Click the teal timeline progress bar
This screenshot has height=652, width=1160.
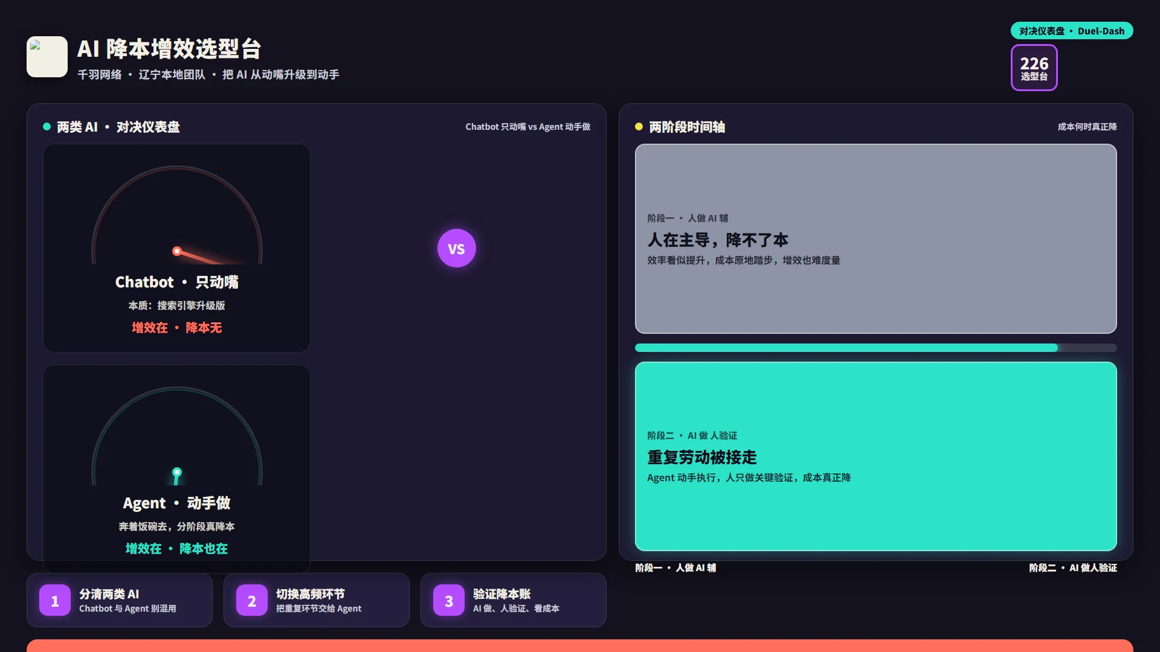click(x=876, y=348)
